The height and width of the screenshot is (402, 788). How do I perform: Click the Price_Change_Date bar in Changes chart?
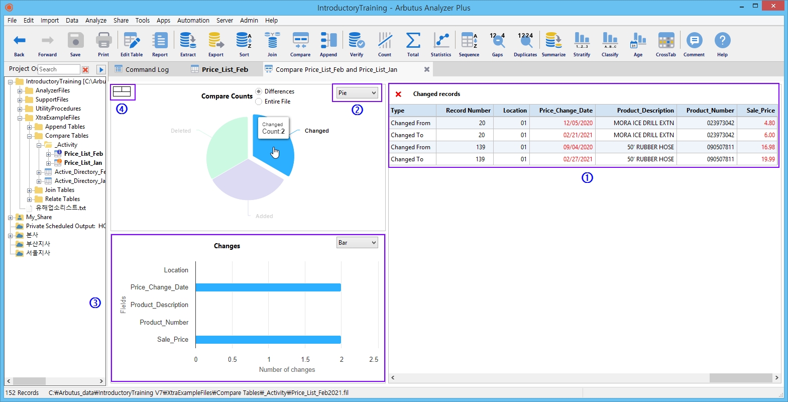pos(268,287)
